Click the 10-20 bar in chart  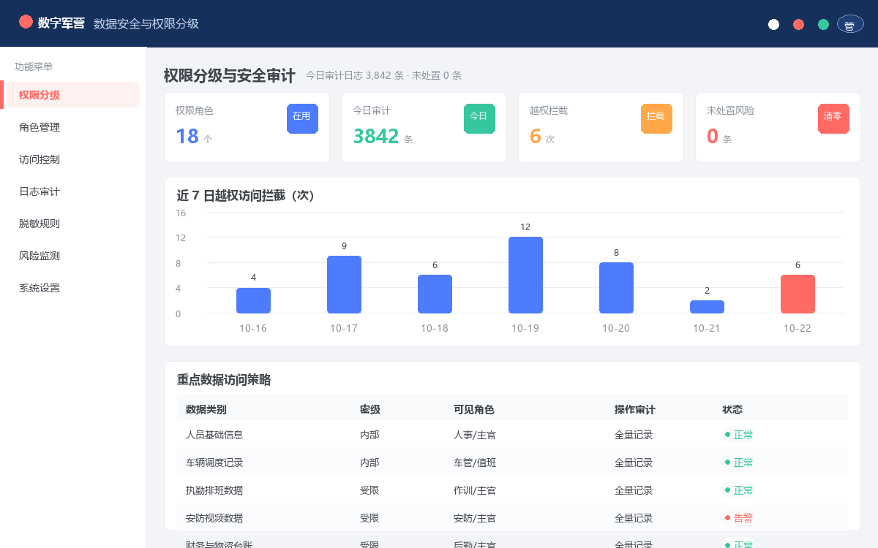616,288
